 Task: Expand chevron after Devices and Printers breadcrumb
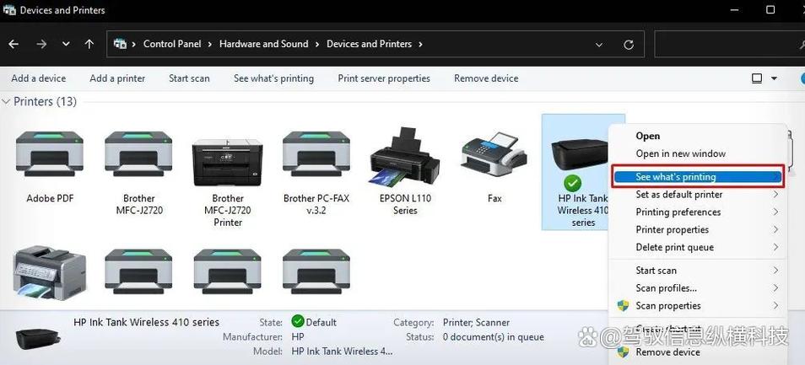tap(420, 45)
